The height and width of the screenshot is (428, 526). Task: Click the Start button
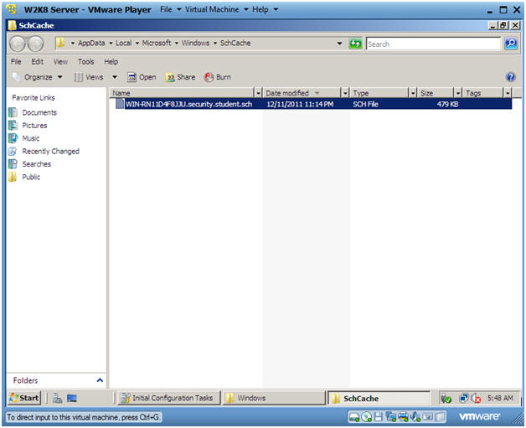point(24,398)
